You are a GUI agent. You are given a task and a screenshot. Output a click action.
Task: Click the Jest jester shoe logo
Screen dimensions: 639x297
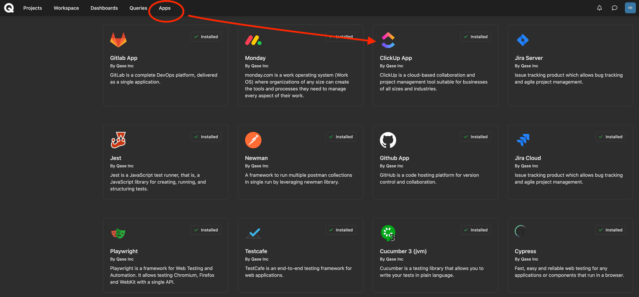pos(118,140)
